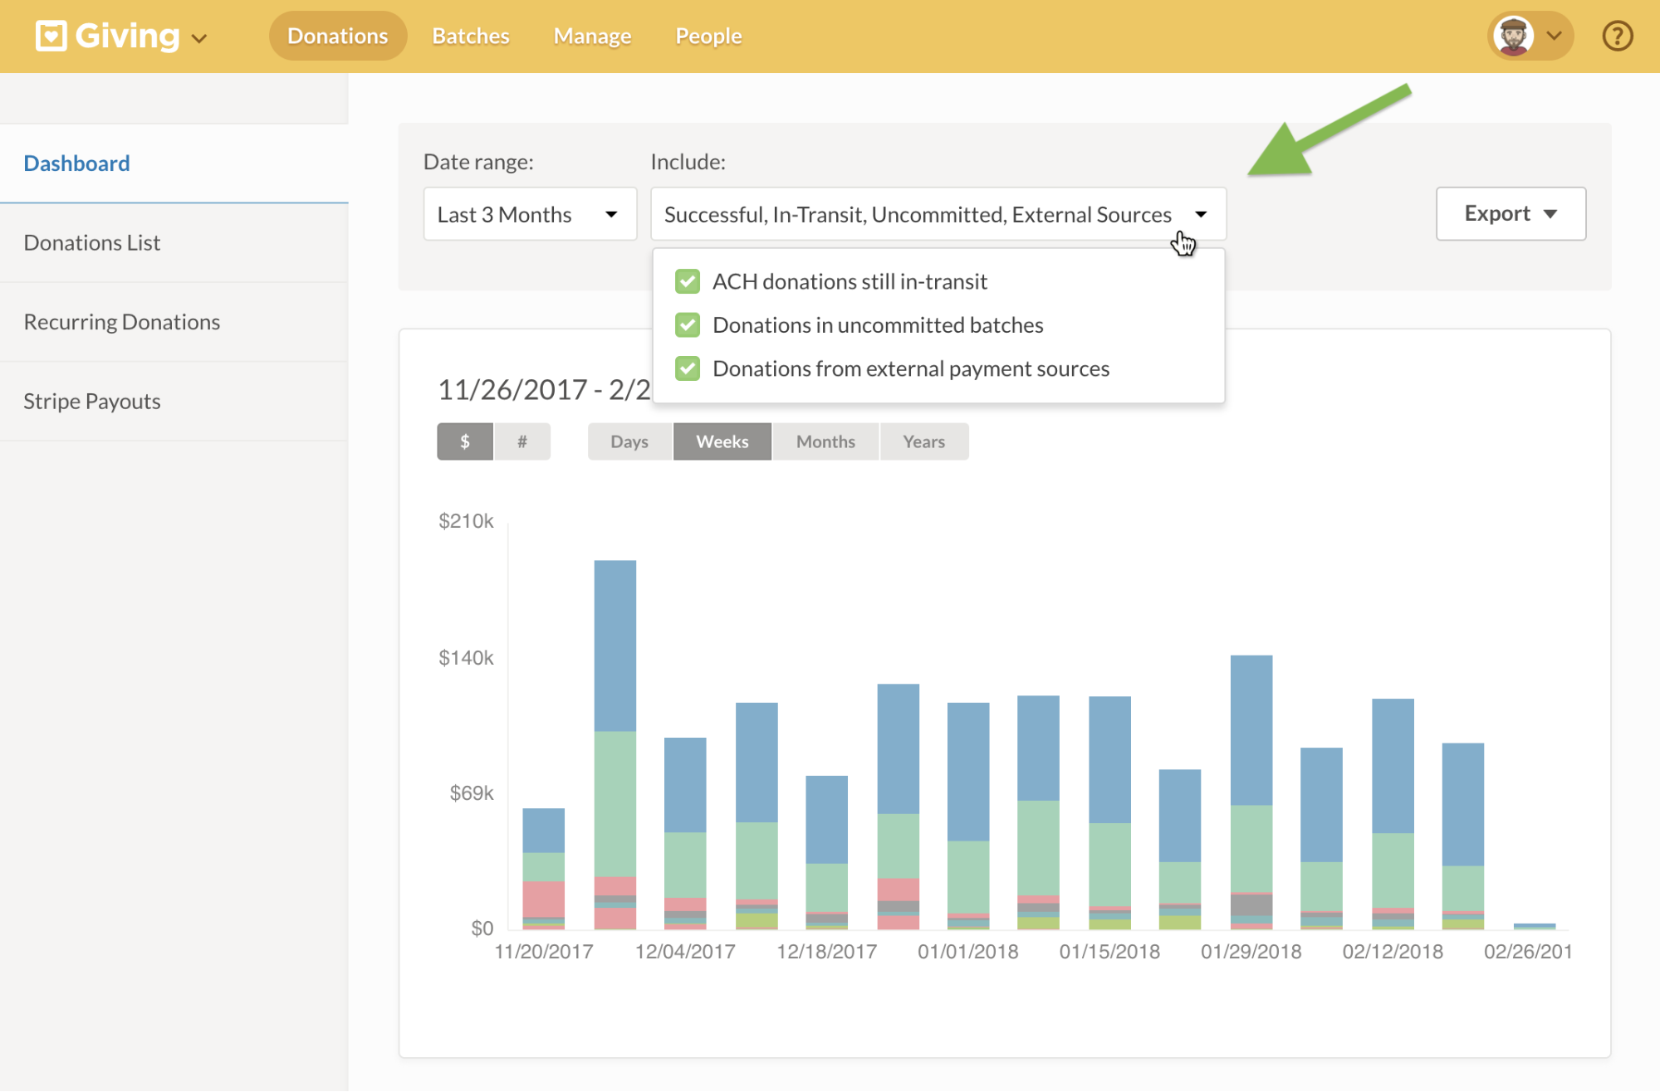Switch chart view to Days

[x=629, y=441]
